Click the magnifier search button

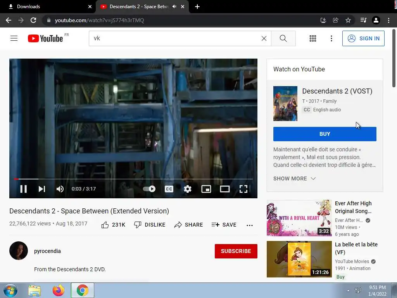click(283, 38)
